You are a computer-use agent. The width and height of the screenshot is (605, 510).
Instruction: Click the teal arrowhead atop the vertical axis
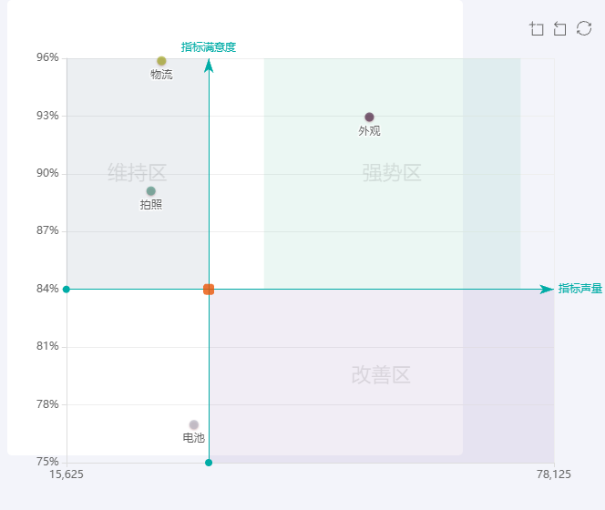click(x=209, y=65)
